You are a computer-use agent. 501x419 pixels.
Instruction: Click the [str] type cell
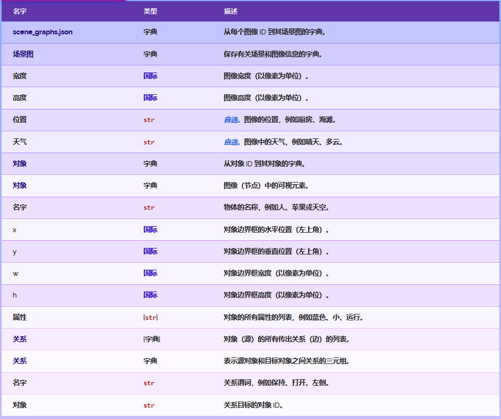(150, 317)
